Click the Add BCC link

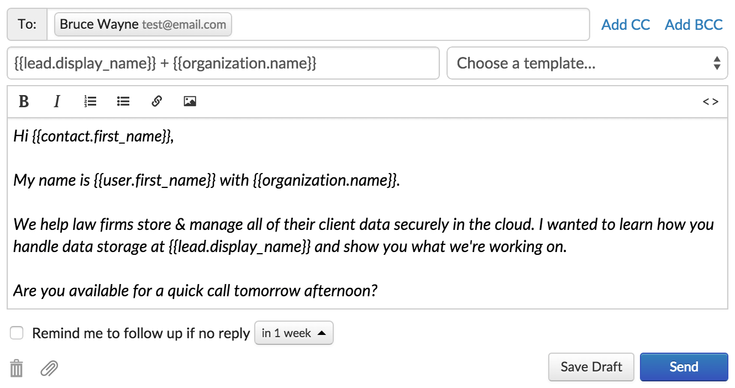[694, 25]
